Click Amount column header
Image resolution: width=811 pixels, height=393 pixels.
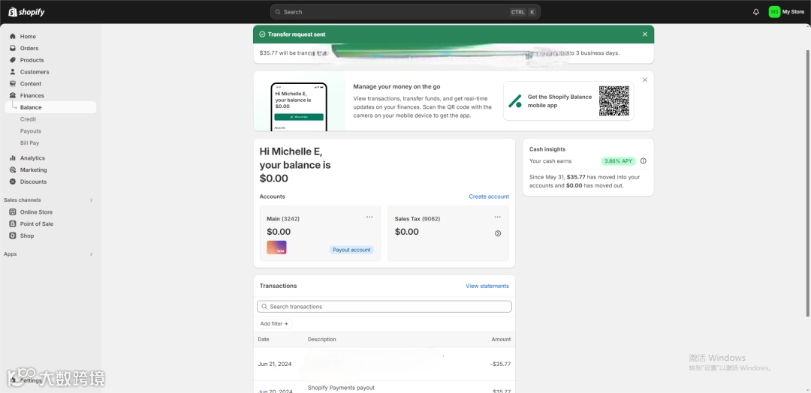point(501,339)
